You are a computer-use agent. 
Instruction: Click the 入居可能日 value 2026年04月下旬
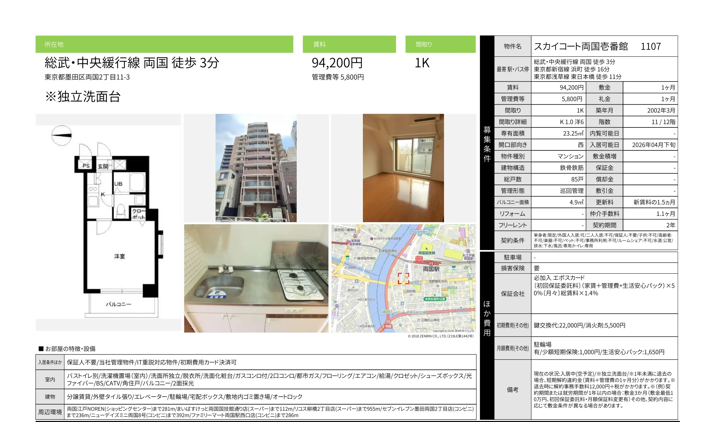tap(653, 145)
